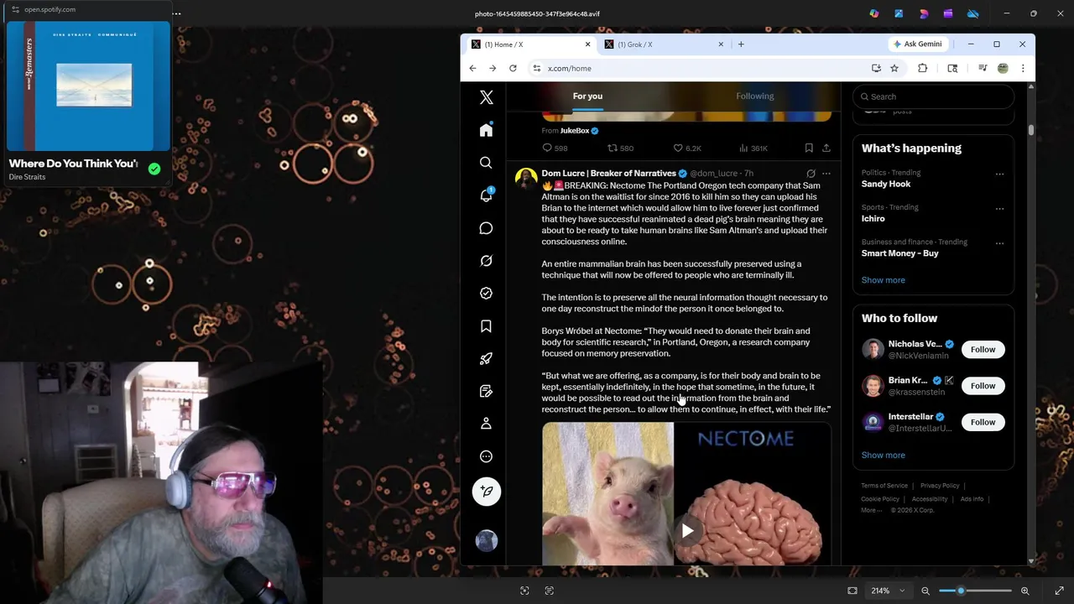The image size is (1074, 604).
Task: Open Verified badge icon in X sidebar
Action: click(486, 294)
